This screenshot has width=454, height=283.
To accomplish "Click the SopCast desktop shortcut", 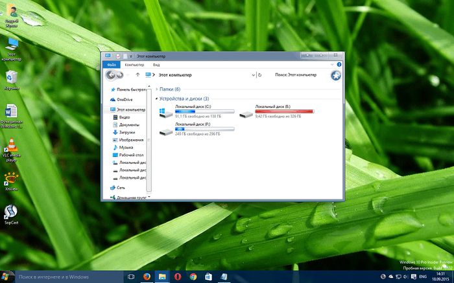I will click(x=11, y=212).
